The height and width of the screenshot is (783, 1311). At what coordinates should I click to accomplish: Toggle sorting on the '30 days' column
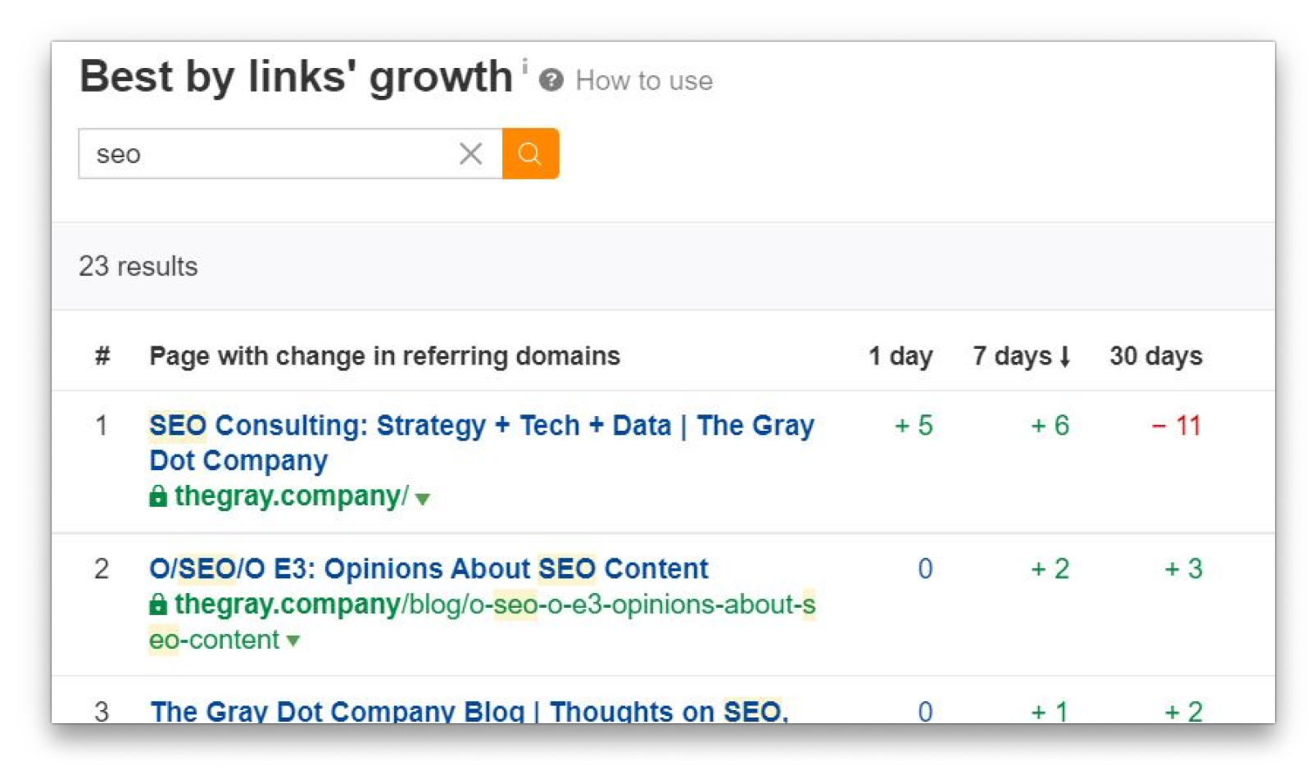point(1155,355)
